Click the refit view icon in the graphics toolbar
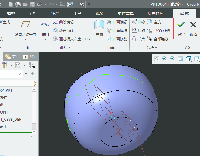The image size is (200, 156). point(157,59)
